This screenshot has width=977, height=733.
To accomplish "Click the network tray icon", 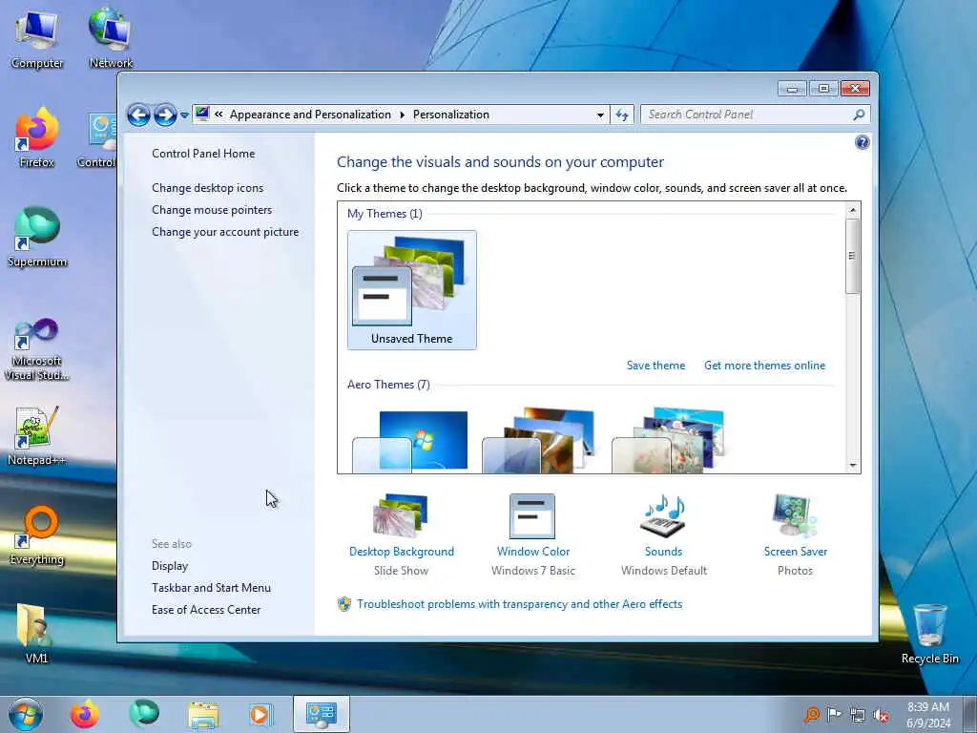I will click(858, 715).
